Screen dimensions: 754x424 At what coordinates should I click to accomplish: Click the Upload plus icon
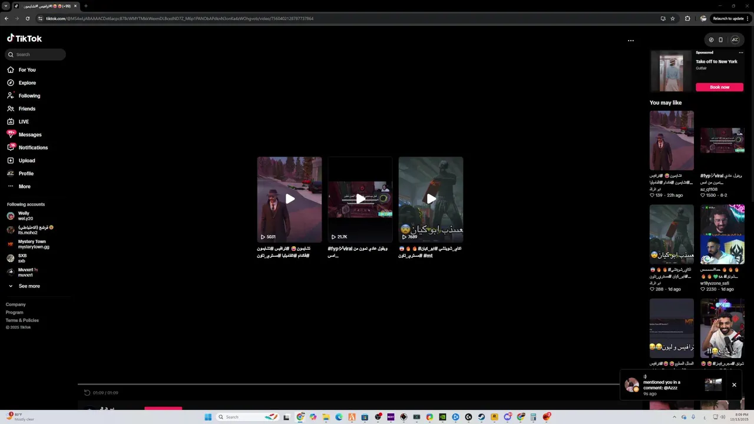(x=11, y=161)
